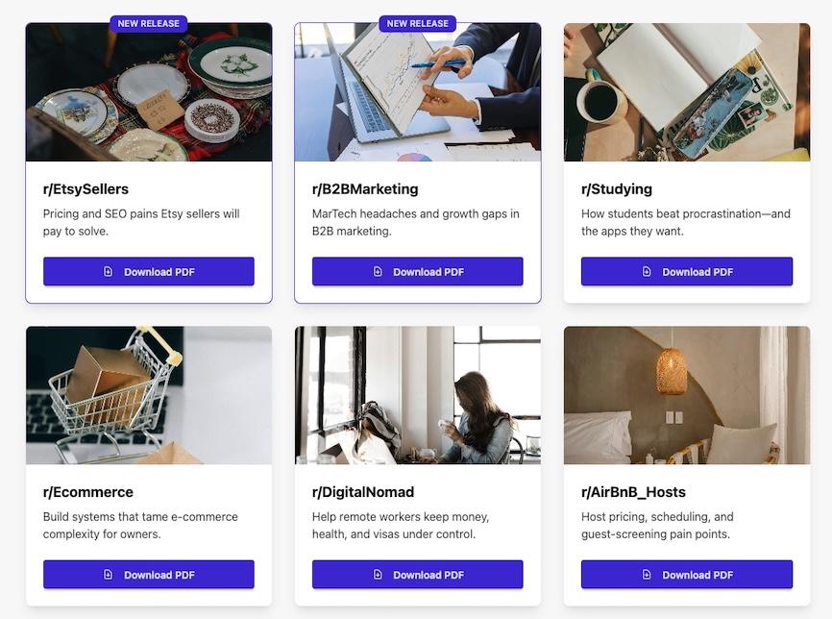Open the vintage plates EtsySellers thumbnail
This screenshot has width=832, height=619.
click(149, 92)
